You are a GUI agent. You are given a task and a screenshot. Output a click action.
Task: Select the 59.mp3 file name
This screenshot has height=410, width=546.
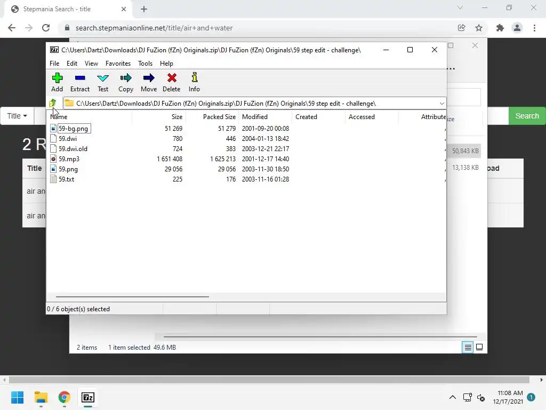pos(69,159)
